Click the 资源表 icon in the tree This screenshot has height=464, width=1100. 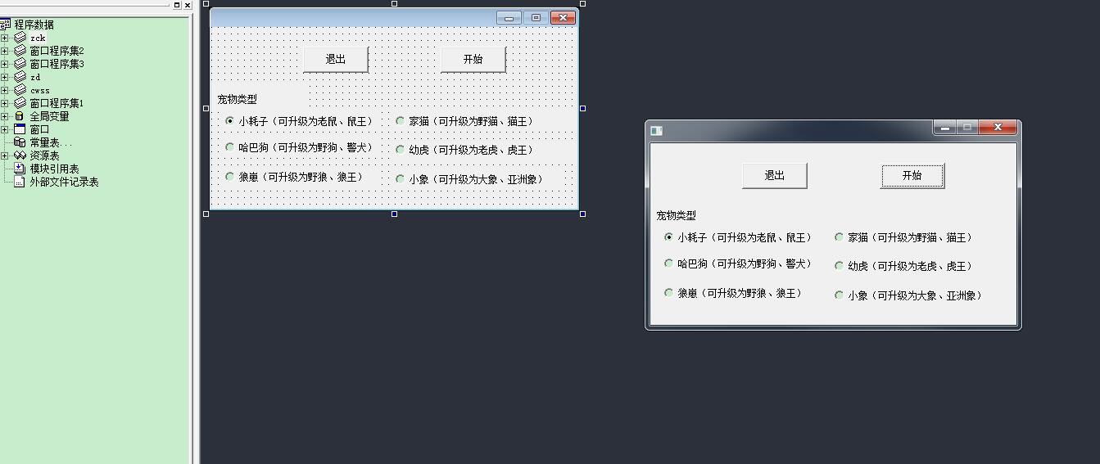pyautogui.click(x=20, y=155)
